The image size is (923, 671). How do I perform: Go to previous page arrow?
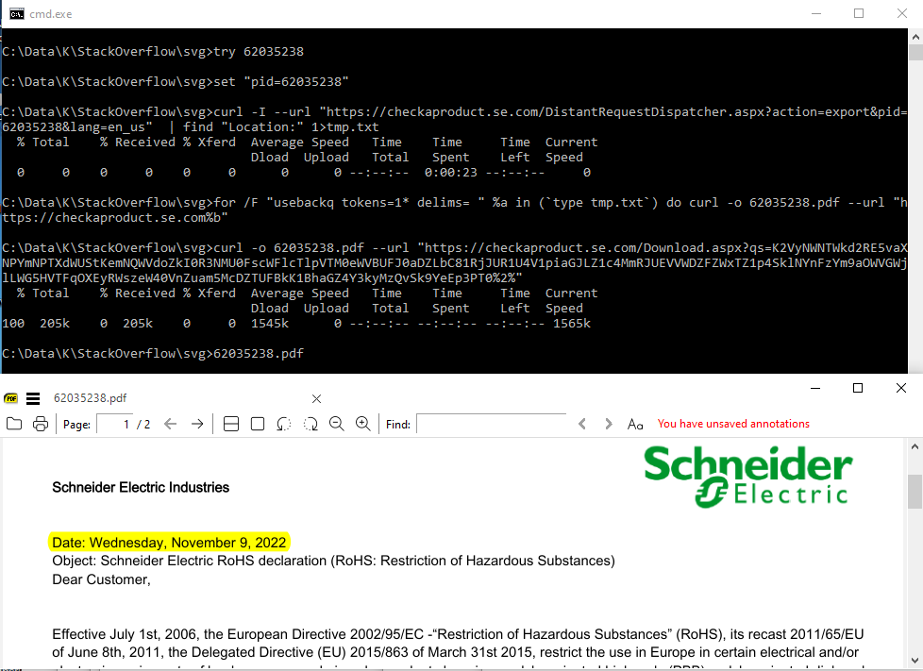(x=171, y=424)
